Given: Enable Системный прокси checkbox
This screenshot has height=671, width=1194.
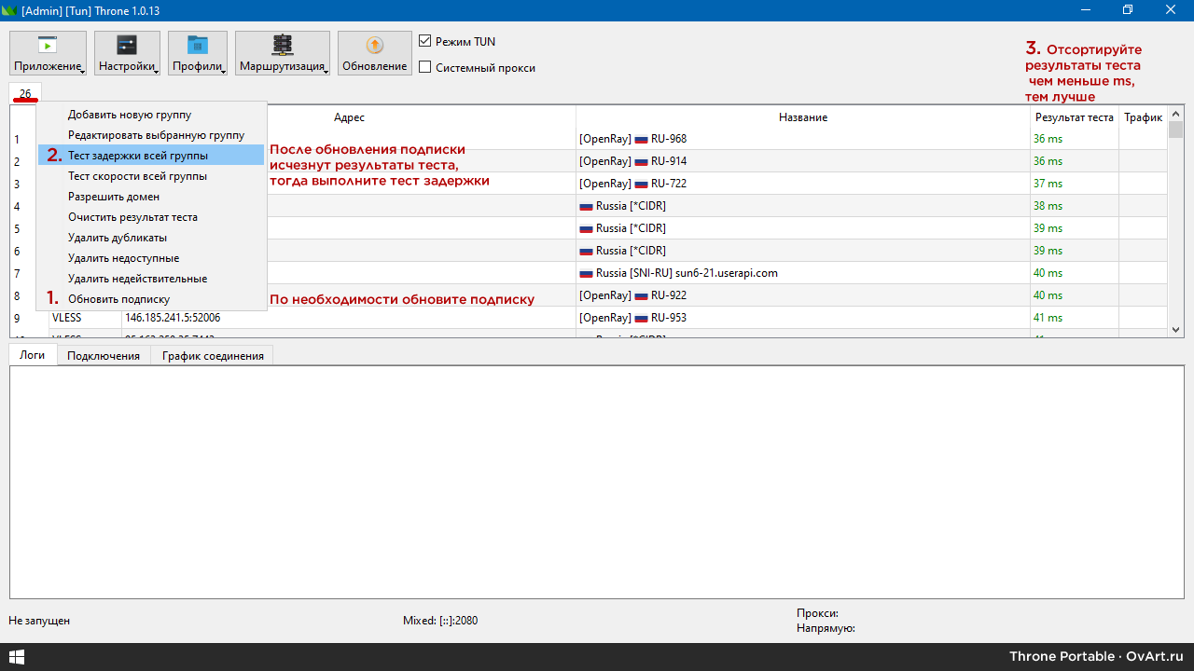Looking at the screenshot, I should pyautogui.click(x=425, y=67).
